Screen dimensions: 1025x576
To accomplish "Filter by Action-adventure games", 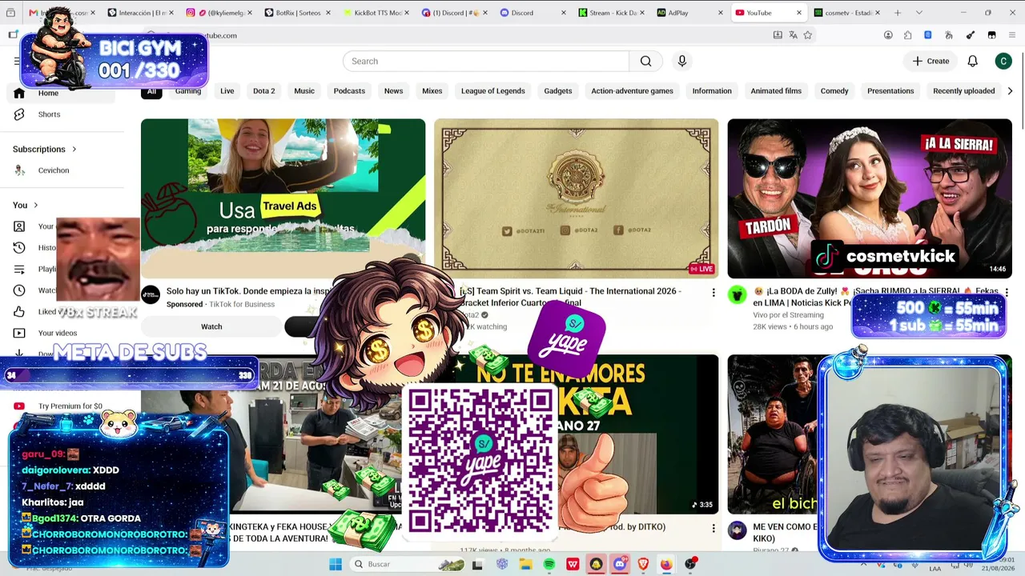I will coord(633,91).
